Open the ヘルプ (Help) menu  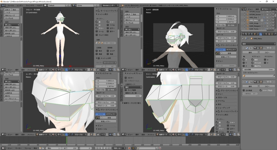pos(39,5)
